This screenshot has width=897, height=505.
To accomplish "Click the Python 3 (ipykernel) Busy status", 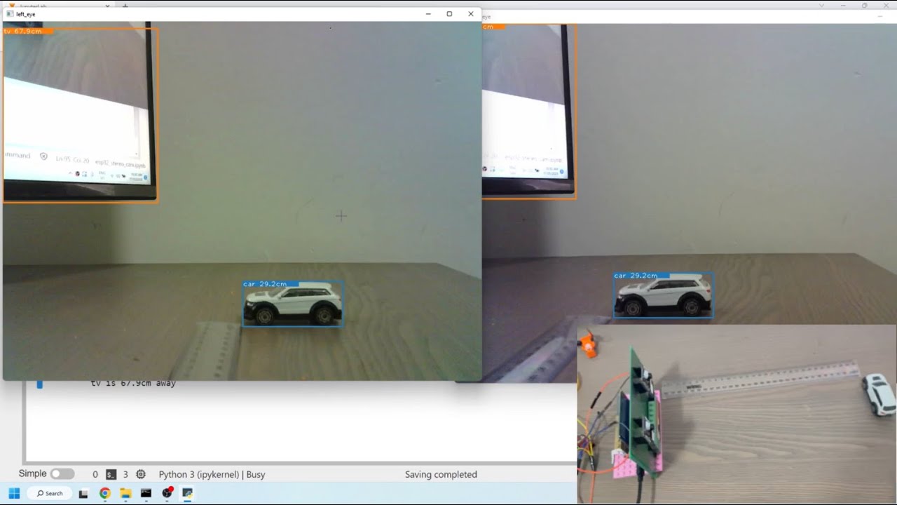I will [x=212, y=474].
